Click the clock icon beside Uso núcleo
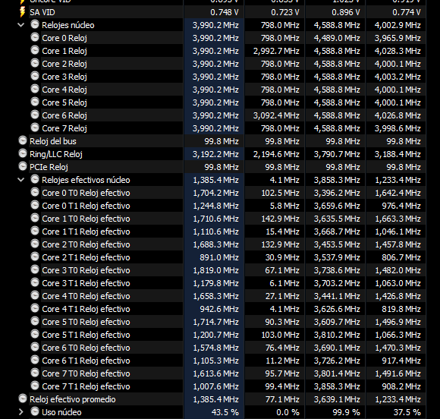 tap(35, 411)
